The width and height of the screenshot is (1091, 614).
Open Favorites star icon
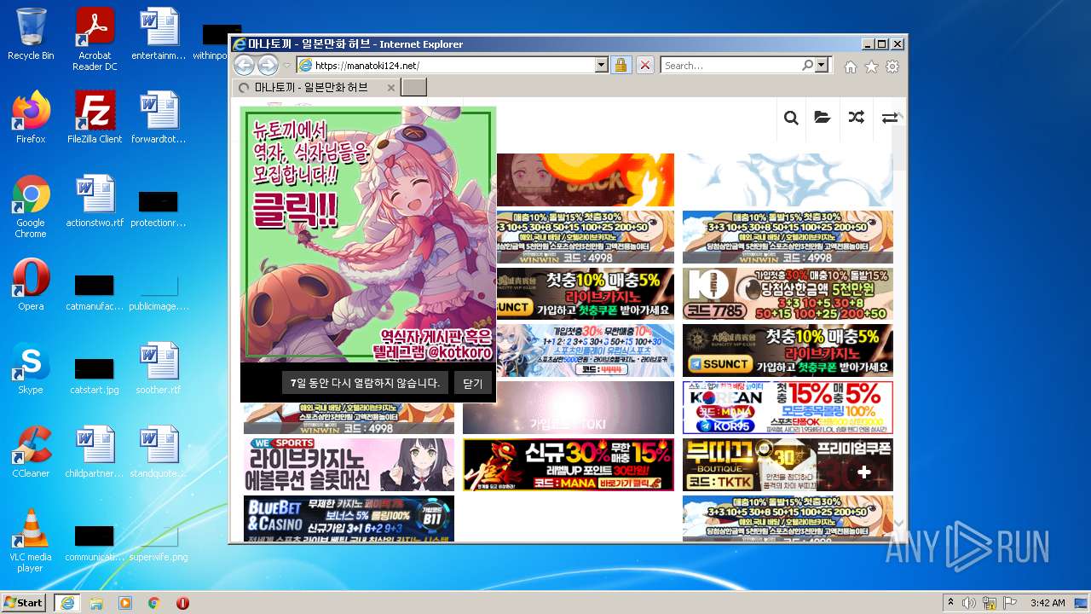coord(871,67)
